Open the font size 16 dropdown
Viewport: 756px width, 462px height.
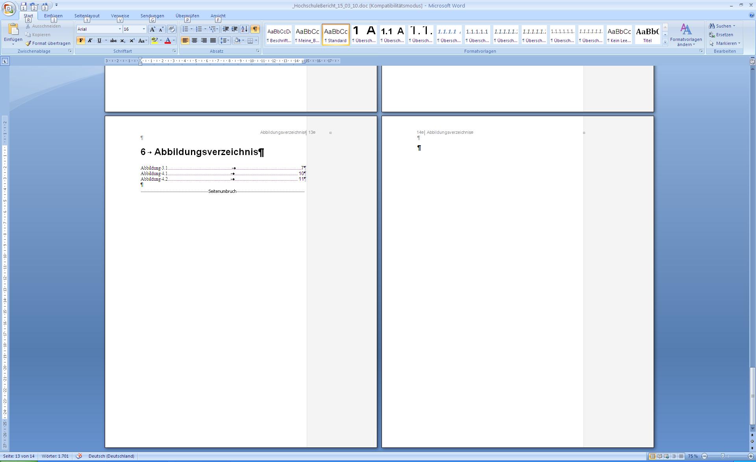coord(144,29)
